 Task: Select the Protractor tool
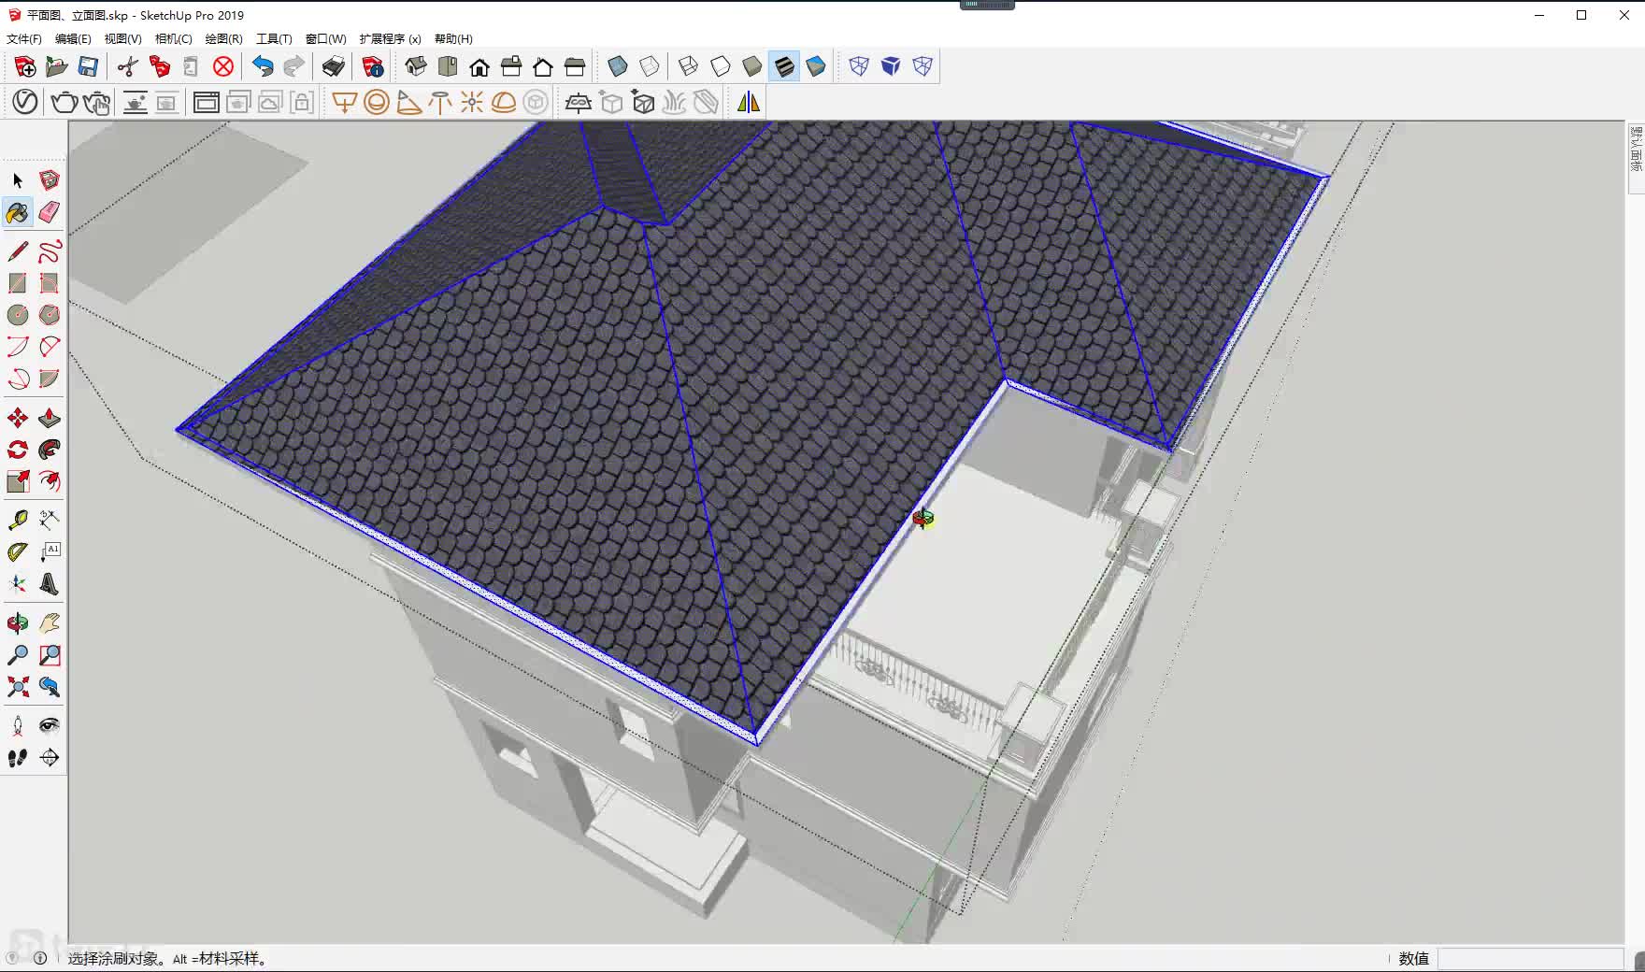[x=18, y=552]
